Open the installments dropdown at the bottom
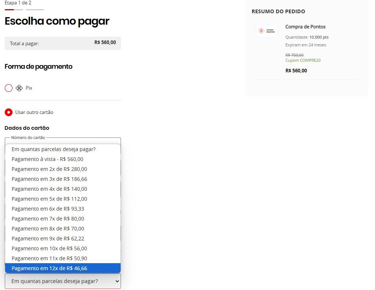Image resolution: width=375 pixels, height=290 pixels. 63,281
